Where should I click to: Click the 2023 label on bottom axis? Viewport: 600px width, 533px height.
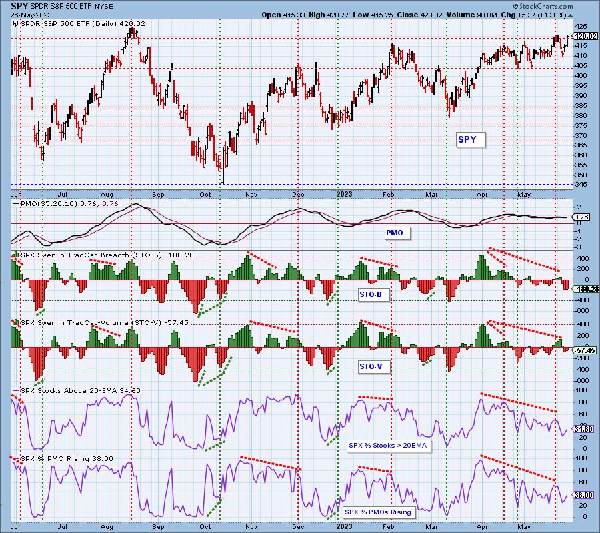pyautogui.click(x=344, y=527)
